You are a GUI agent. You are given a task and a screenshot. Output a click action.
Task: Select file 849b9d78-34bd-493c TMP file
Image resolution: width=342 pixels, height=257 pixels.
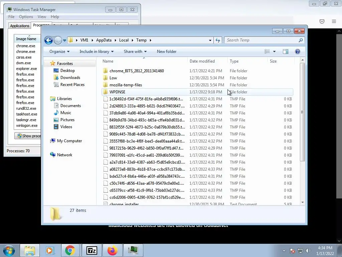pos(197,120)
